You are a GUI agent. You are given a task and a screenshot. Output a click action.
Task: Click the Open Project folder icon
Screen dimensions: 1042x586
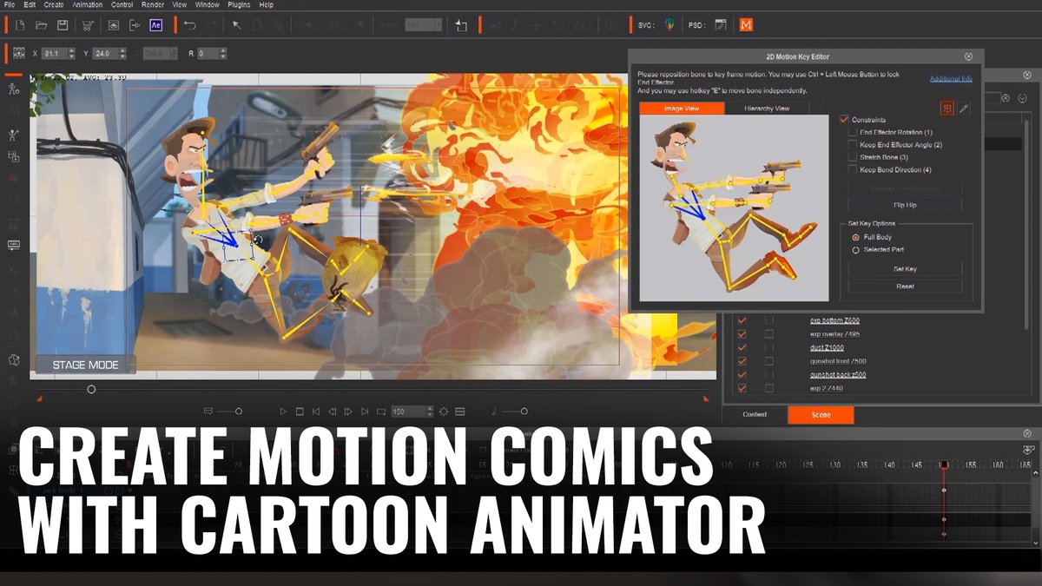click(42, 25)
